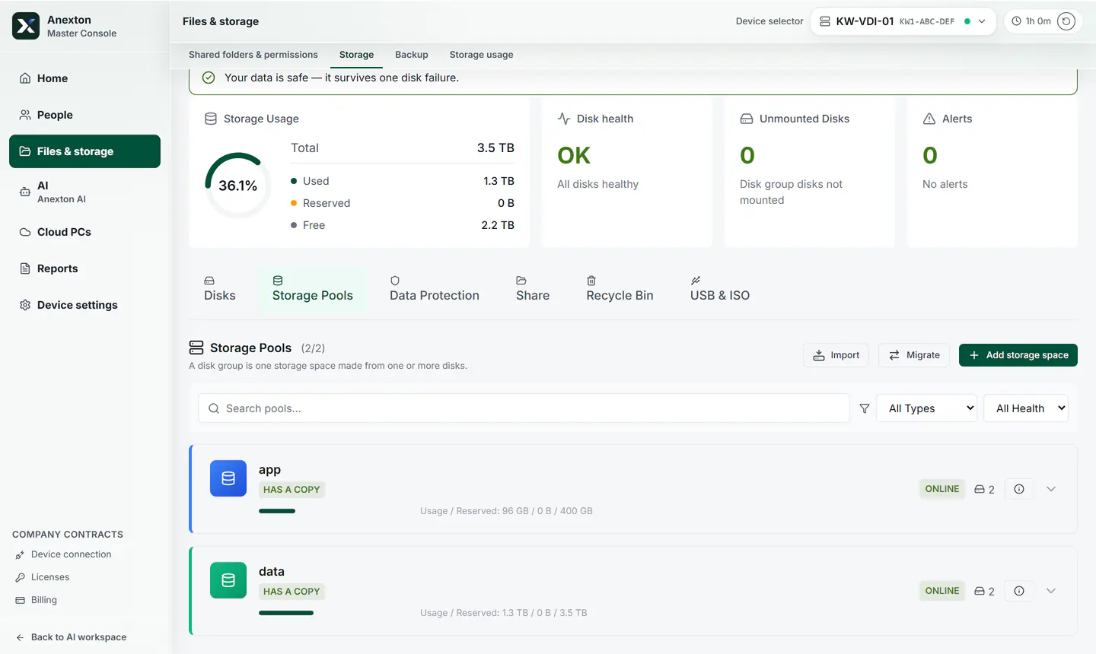The height and width of the screenshot is (654, 1096).
Task: Click the Alerts warning triangle icon
Action: 929,119
